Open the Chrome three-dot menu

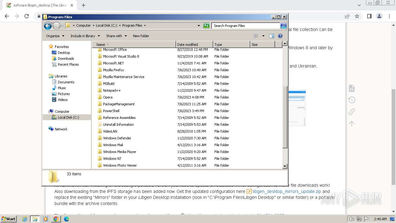[x=389, y=16]
